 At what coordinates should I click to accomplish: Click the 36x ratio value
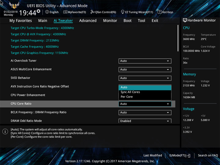coord(185,63)
